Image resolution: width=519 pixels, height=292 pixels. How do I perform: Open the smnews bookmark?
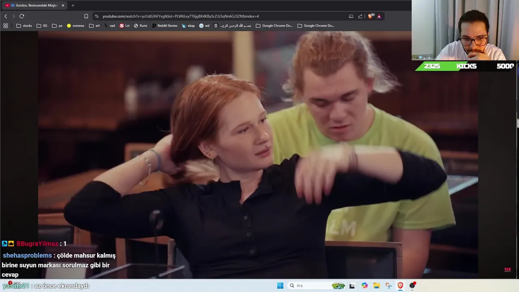tap(75, 26)
